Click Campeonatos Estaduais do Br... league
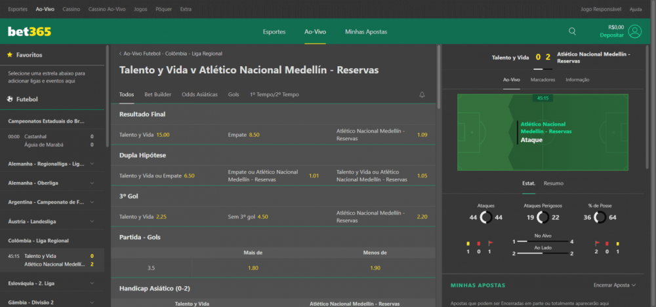 tap(47, 121)
